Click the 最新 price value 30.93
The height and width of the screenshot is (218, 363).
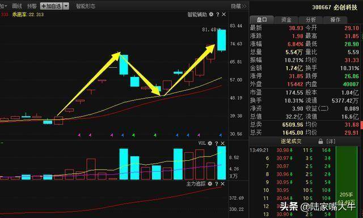coord(296,28)
